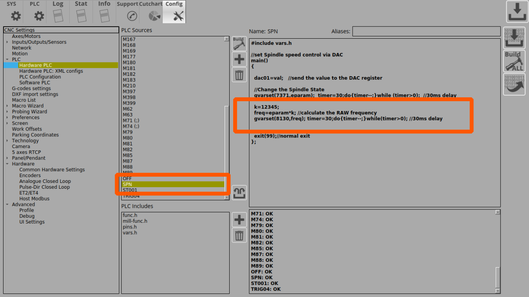Expand the Inputs/Outputs/Sensors tree node

(7, 42)
